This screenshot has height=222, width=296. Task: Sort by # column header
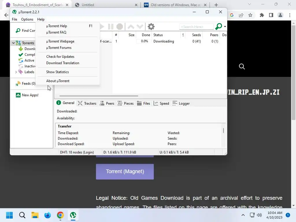[x=116, y=35]
